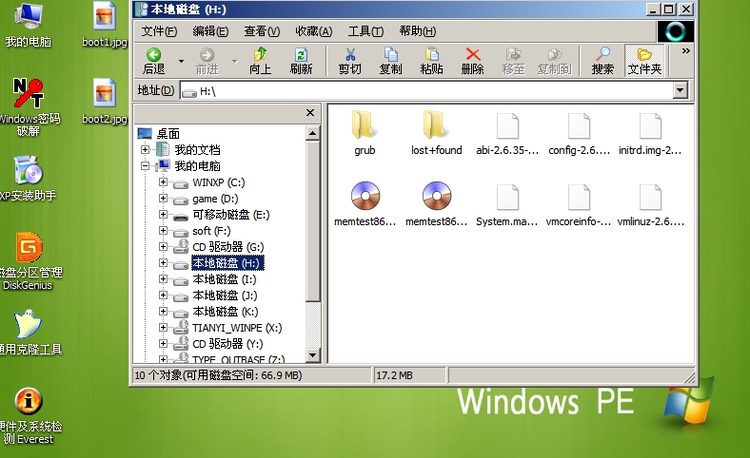Image resolution: width=750 pixels, height=458 pixels.
Task: Open the 编辑(E) menu
Action: [x=210, y=31]
